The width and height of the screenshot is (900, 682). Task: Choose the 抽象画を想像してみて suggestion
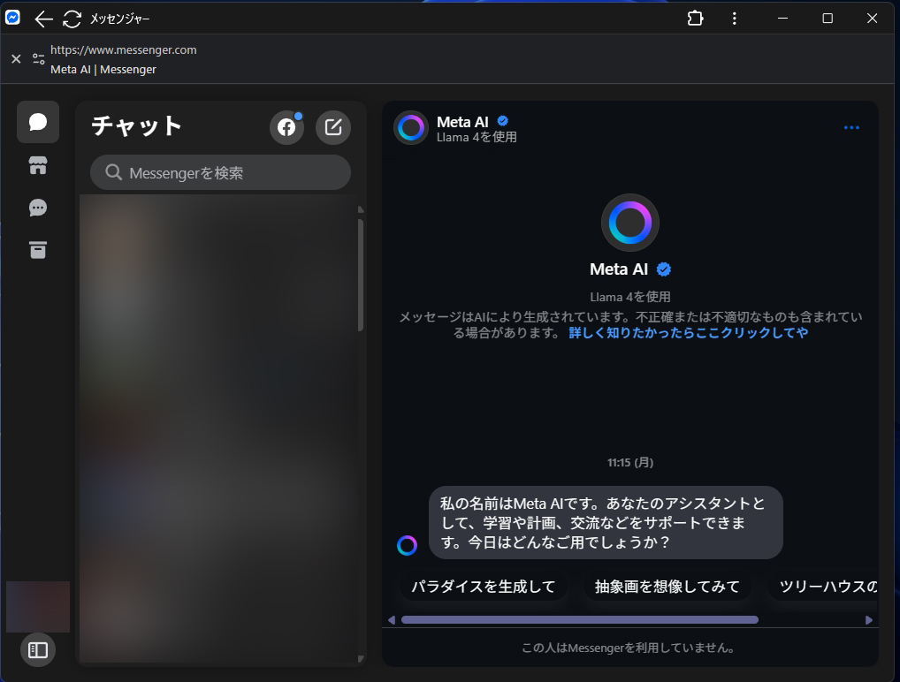pos(667,587)
